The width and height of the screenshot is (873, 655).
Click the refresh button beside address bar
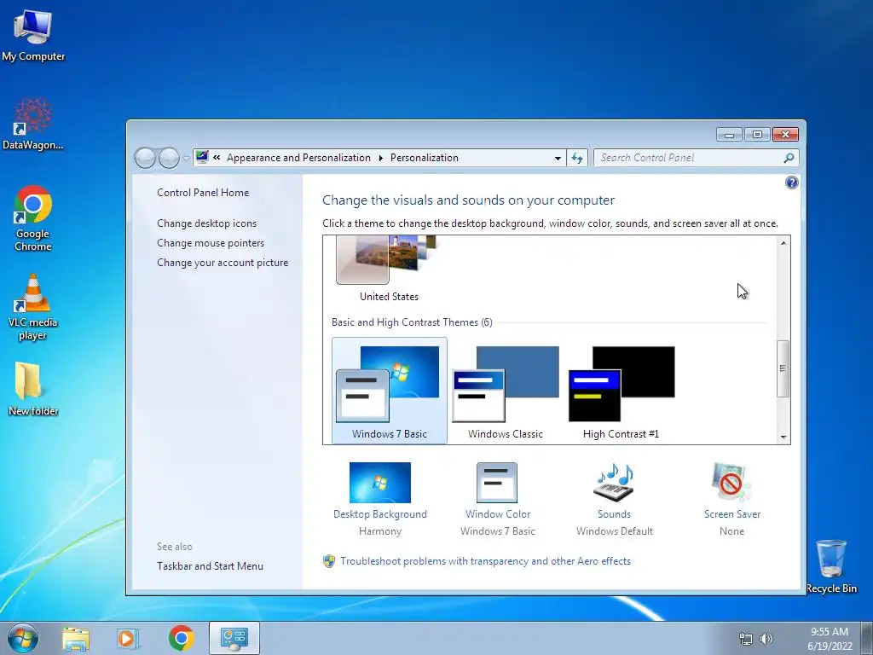pos(577,158)
